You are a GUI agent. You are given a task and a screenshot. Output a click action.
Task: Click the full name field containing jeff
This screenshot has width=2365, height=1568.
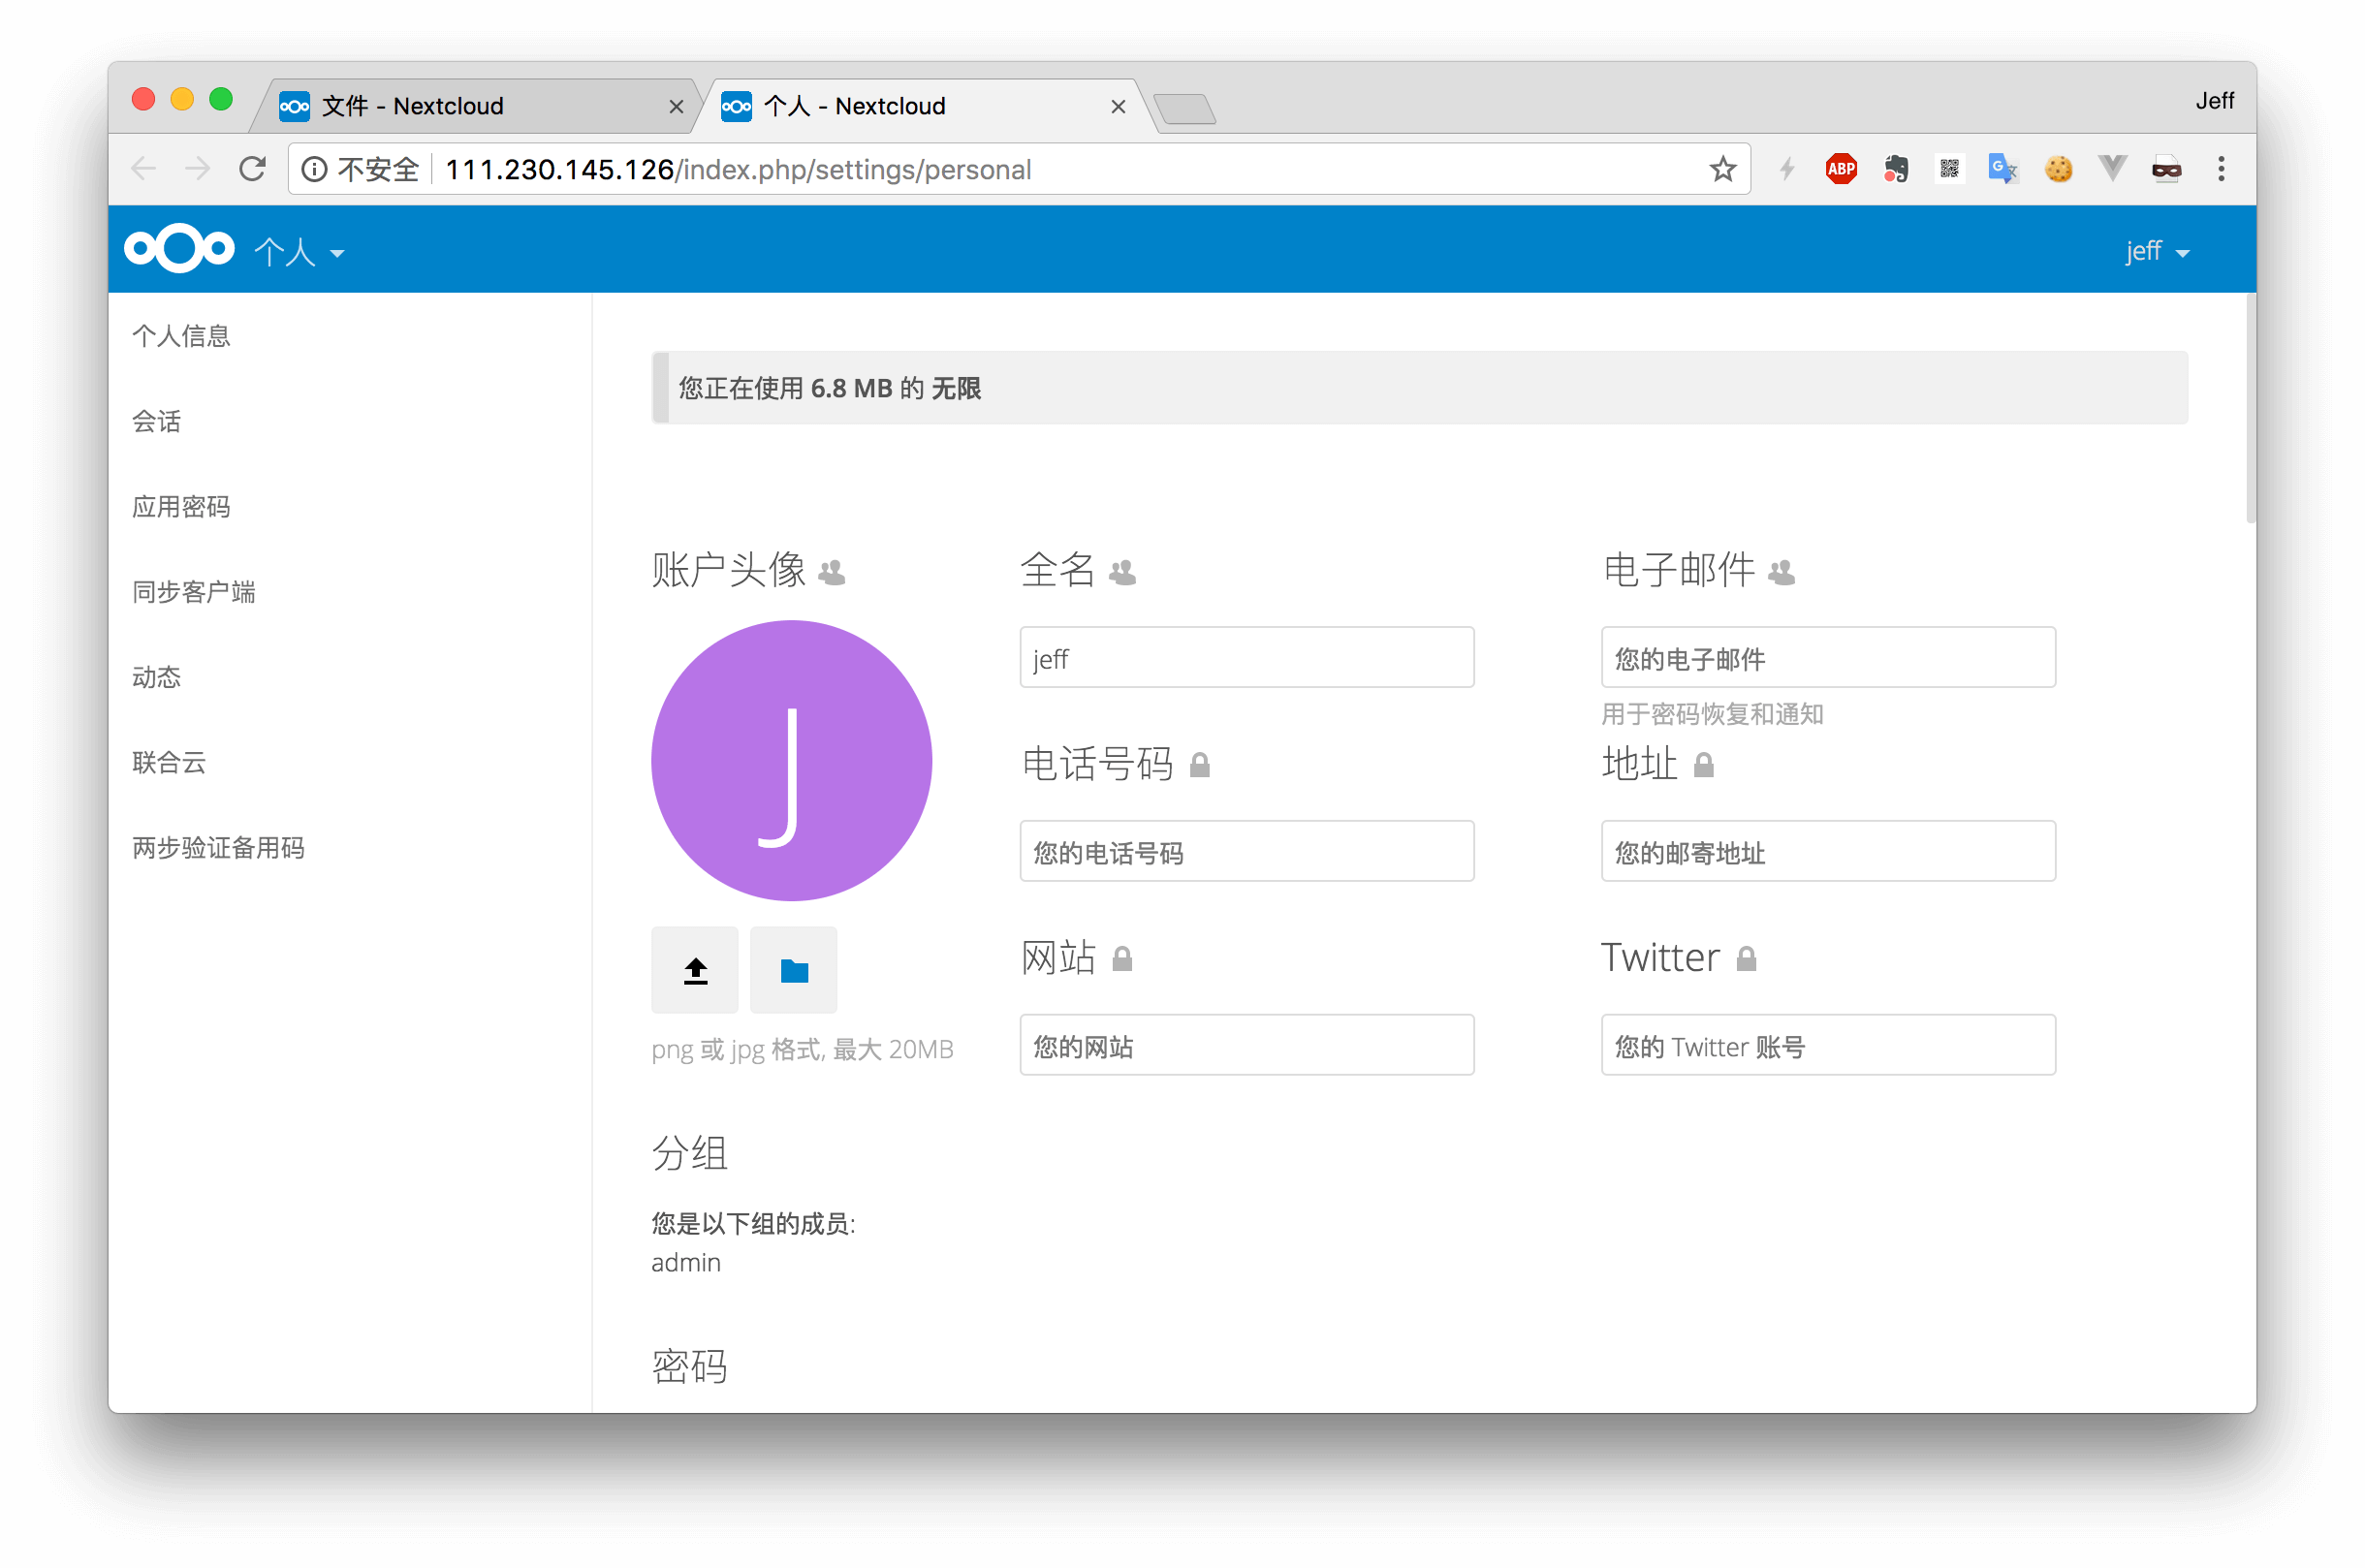point(1247,657)
